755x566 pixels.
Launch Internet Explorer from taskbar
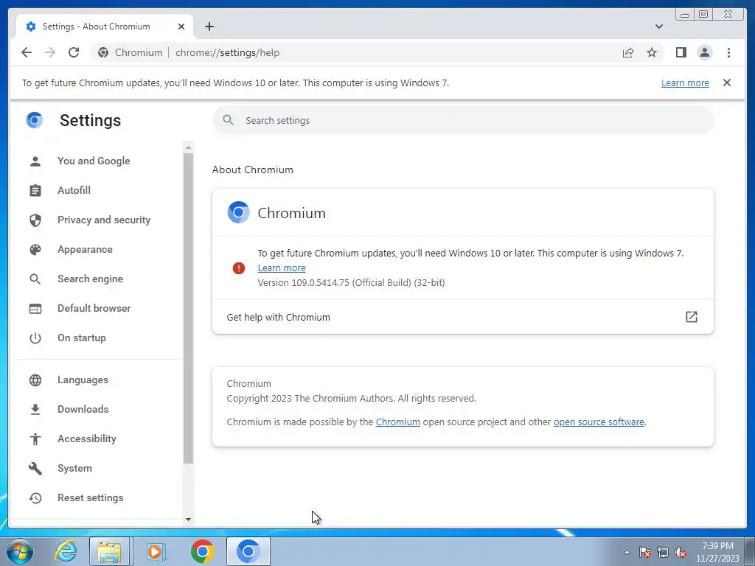click(x=66, y=551)
